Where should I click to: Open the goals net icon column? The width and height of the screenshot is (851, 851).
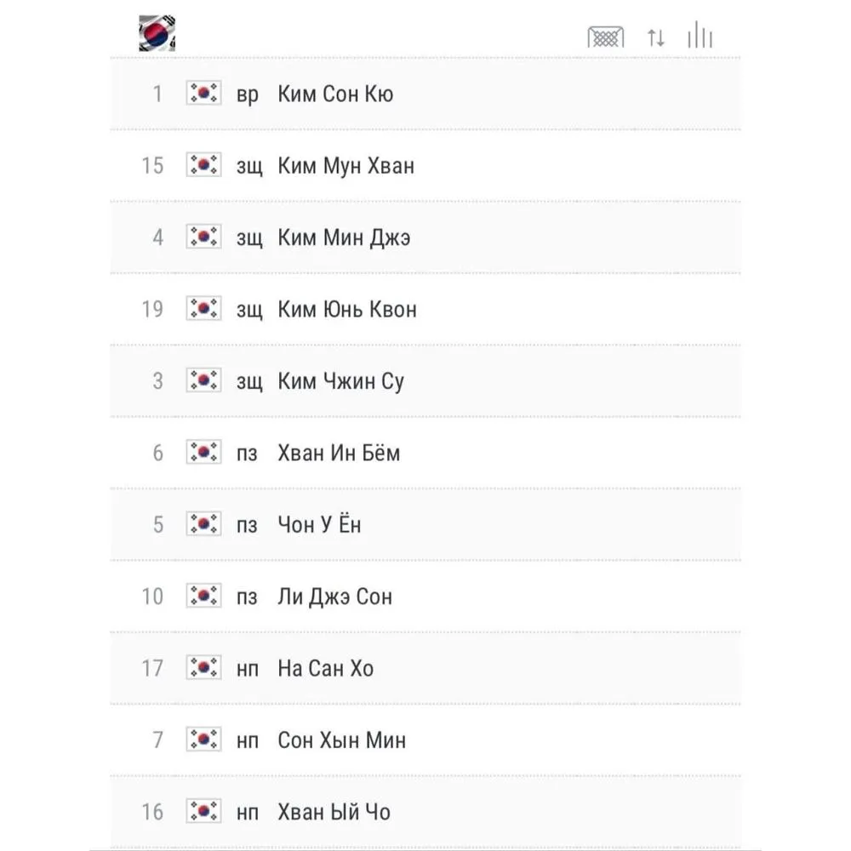[x=606, y=37]
